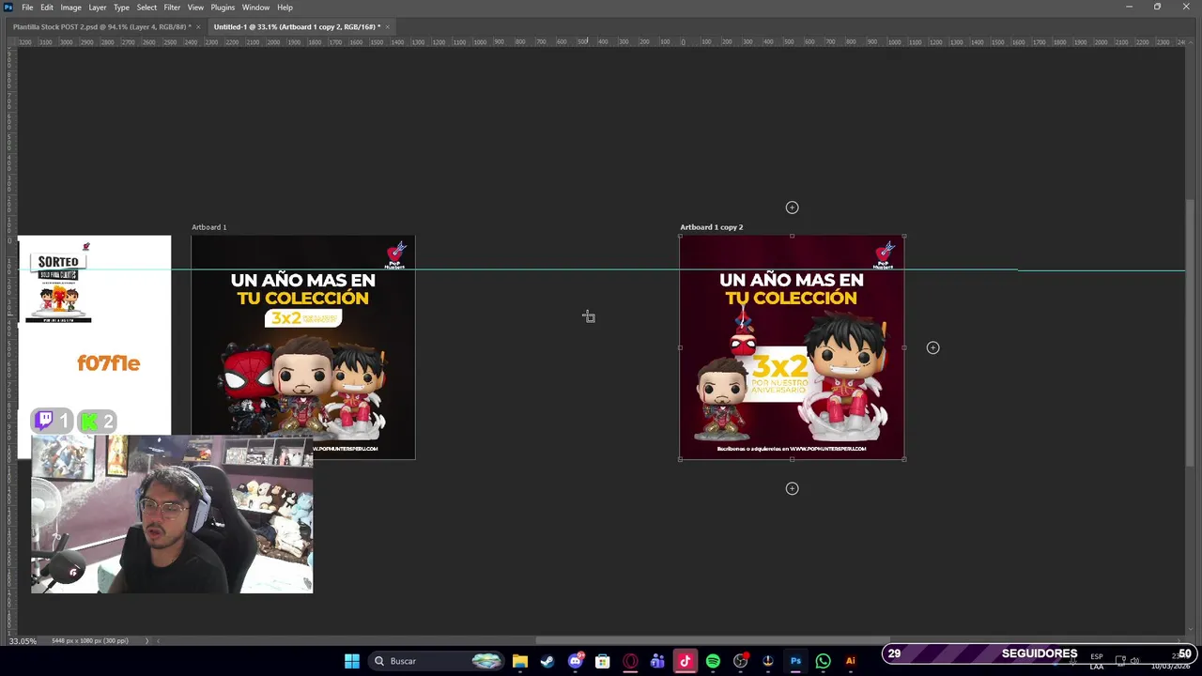Image resolution: width=1202 pixels, height=676 pixels.
Task: Click the taskbar Buscar search box
Action: [437, 661]
